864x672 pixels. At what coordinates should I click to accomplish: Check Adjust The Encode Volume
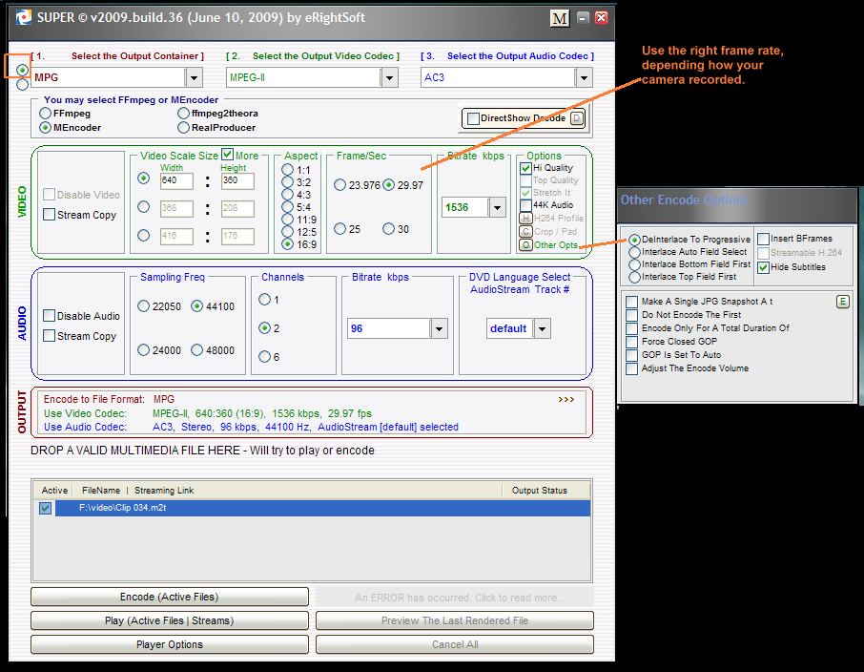click(x=632, y=368)
